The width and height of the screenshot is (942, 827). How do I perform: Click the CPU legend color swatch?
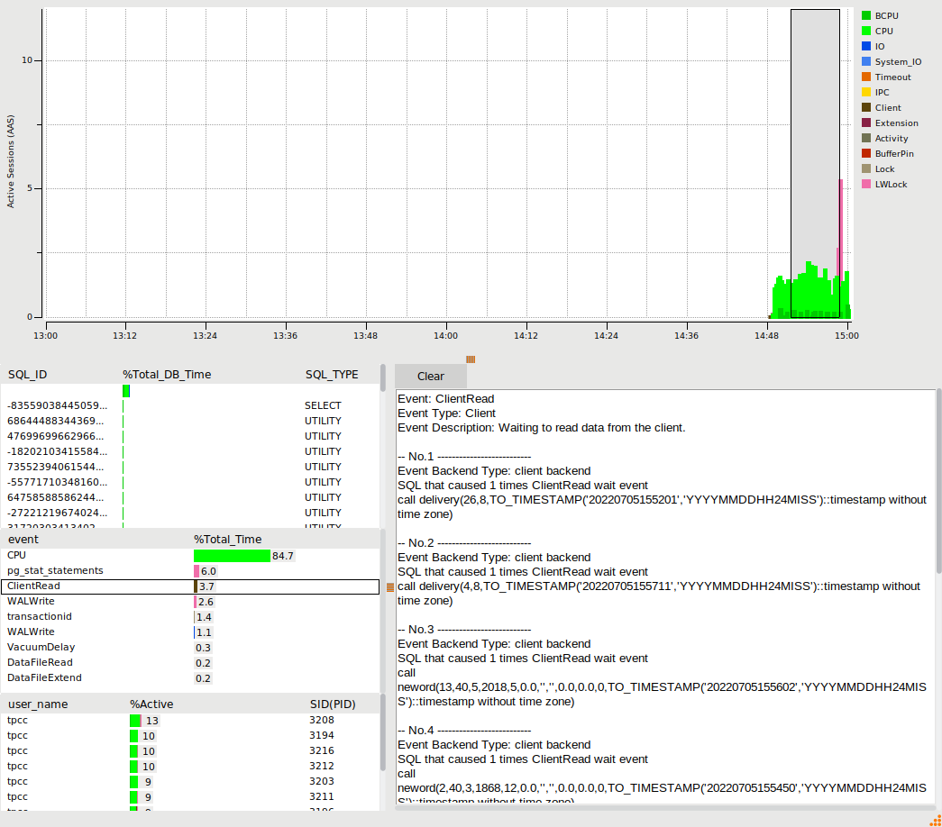(865, 31)
